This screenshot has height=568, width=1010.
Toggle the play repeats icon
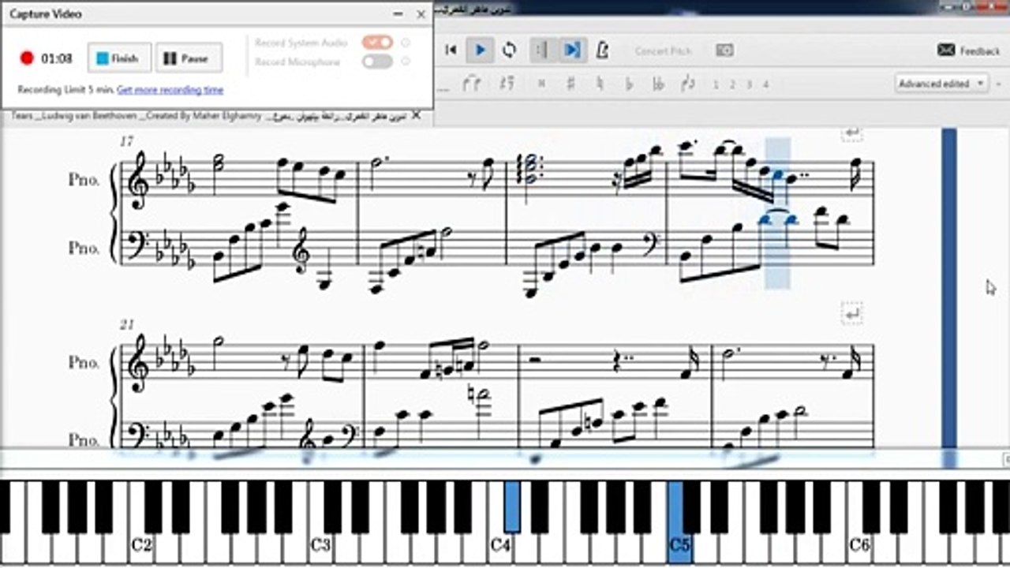tap(542, 50)
